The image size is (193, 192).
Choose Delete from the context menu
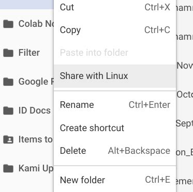click(x=115, y=151)
